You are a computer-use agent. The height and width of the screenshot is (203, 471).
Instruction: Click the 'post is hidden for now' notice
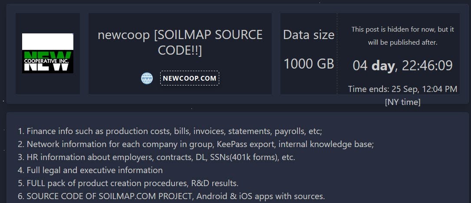[402, 36]
